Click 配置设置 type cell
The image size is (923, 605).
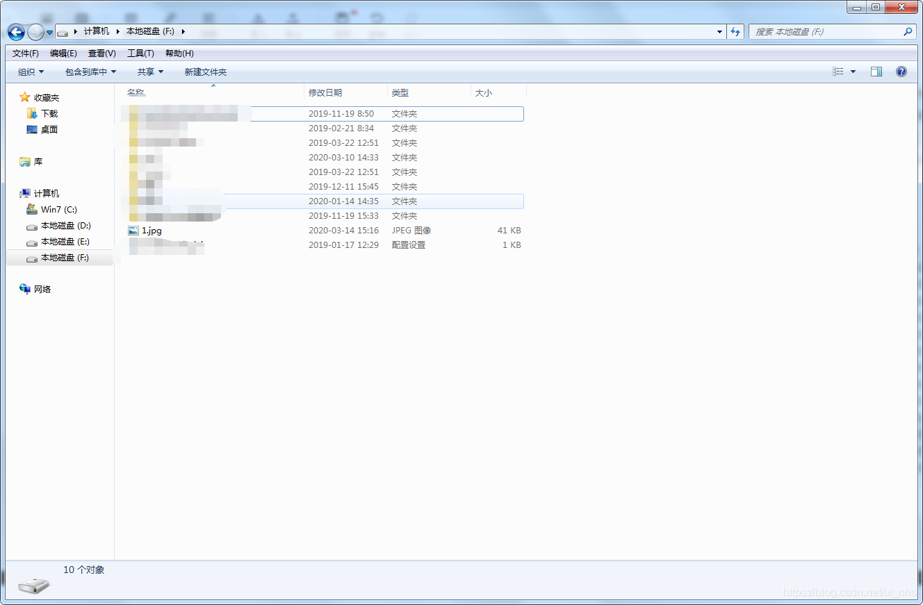(409, 245)
